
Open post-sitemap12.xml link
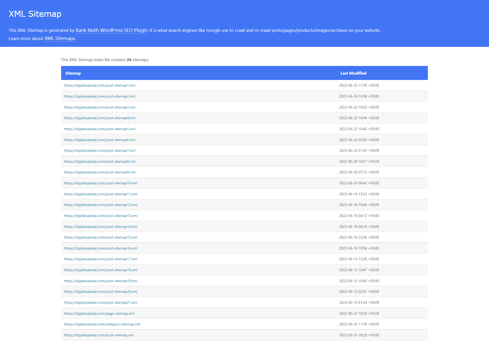pos(101,205)
